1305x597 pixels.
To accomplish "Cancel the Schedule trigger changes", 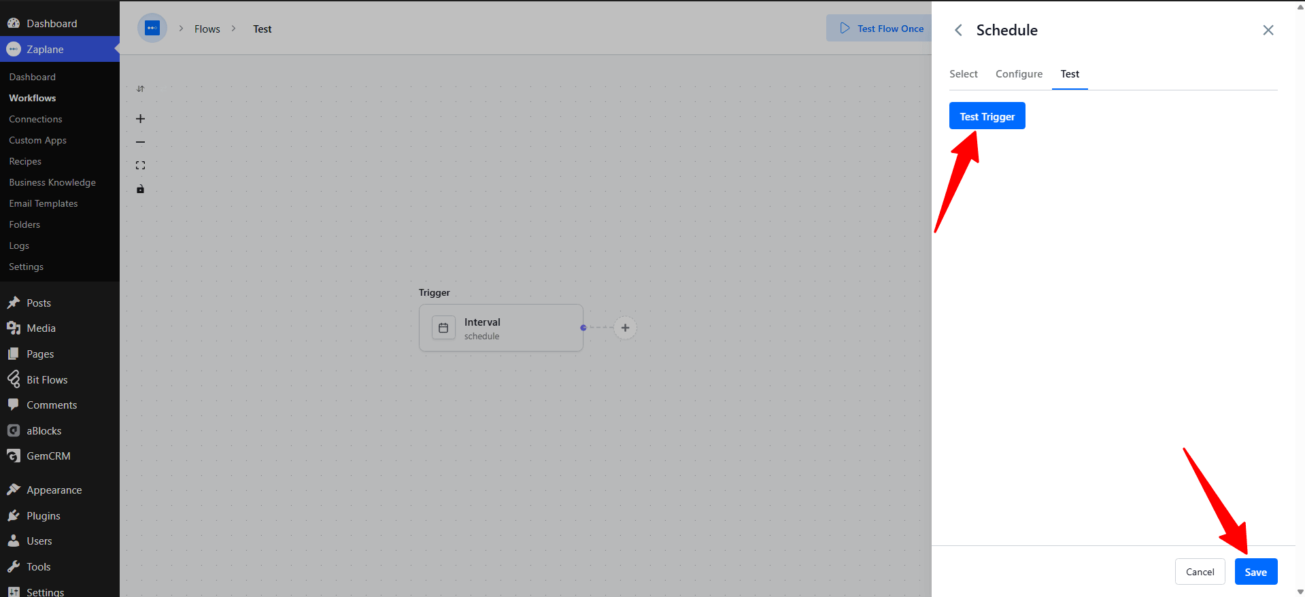I will (x=1200, y=572).
